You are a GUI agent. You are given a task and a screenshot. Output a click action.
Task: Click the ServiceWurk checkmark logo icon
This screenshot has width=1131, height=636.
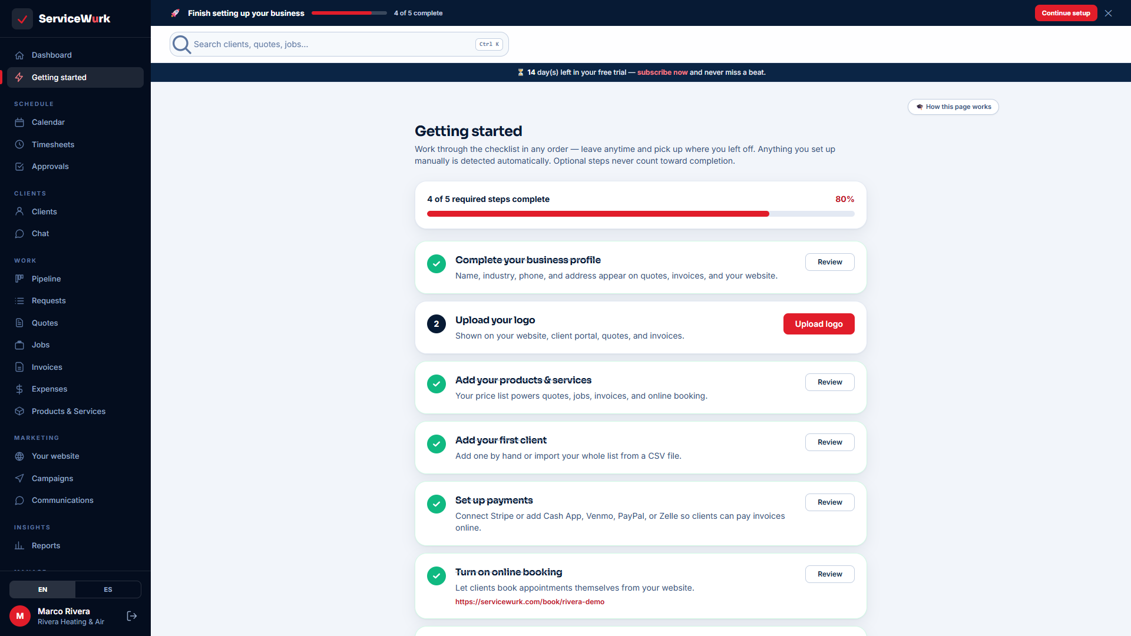22,19
